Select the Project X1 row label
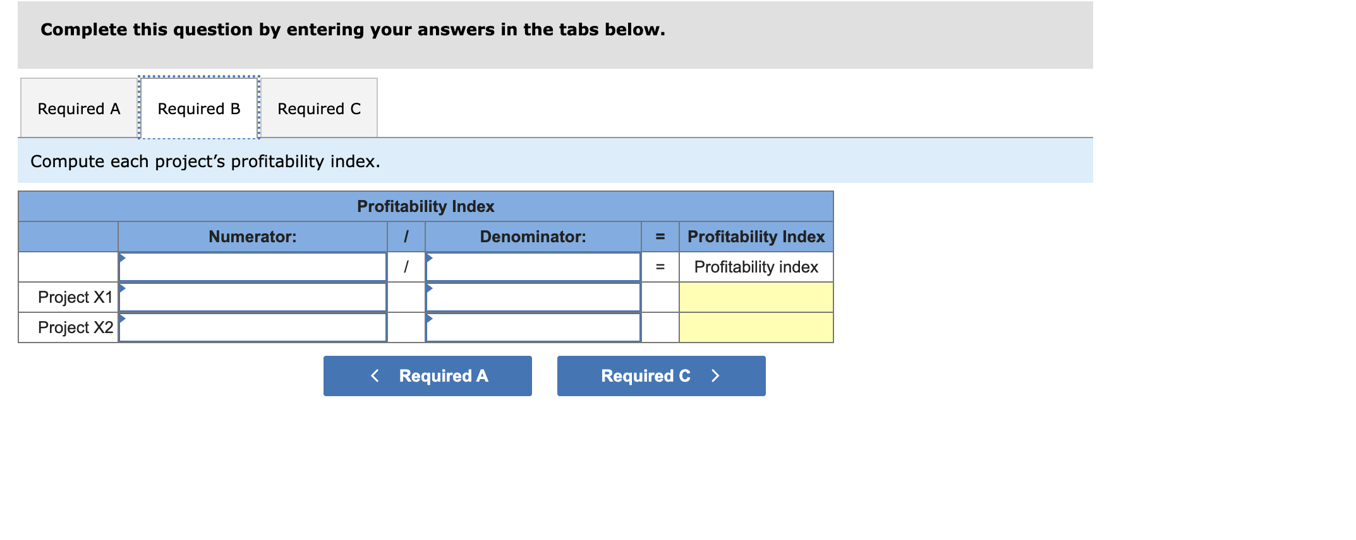The image size is (1356, 540). click(x=68, y=296)
